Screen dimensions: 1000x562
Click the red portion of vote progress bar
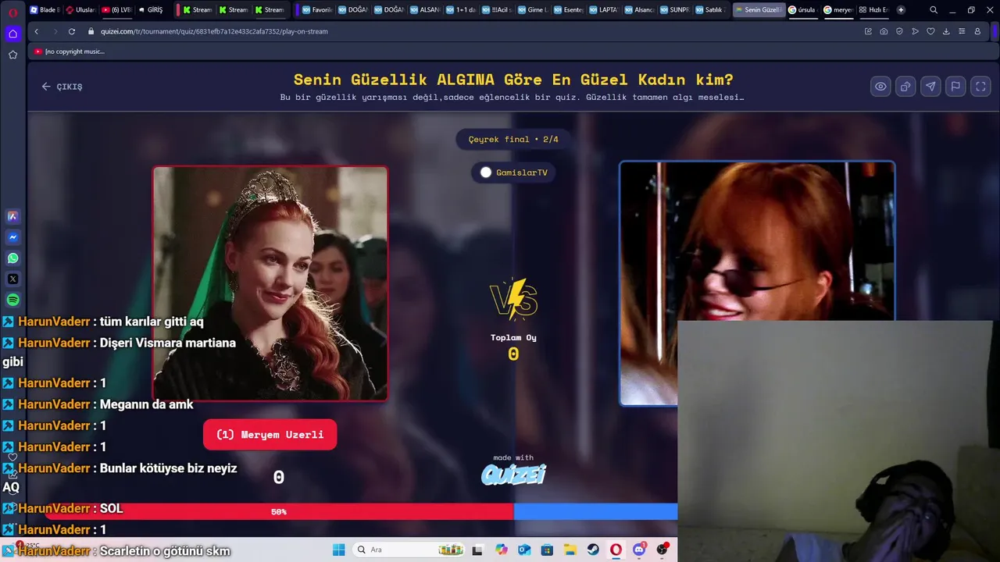[x=279, y=512]
